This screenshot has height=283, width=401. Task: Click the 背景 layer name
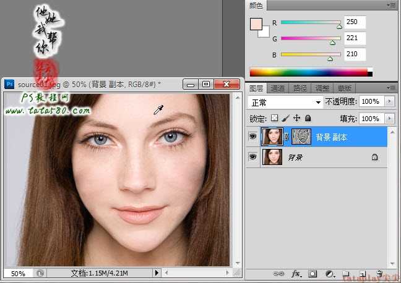click(295, 158)
